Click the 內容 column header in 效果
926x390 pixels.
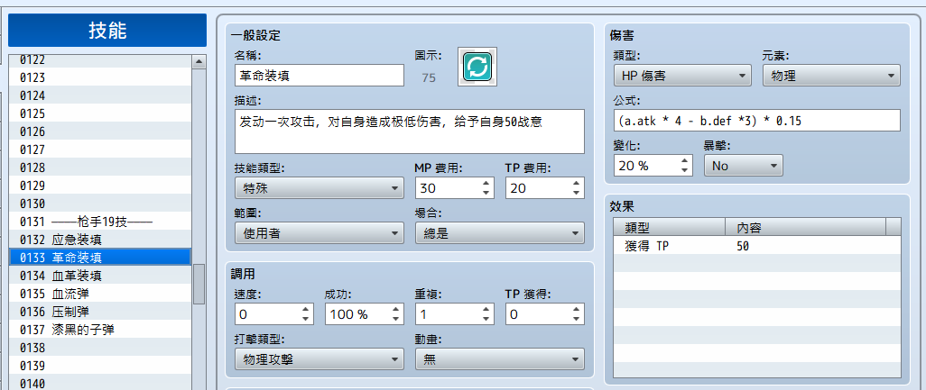click(806, 227)
